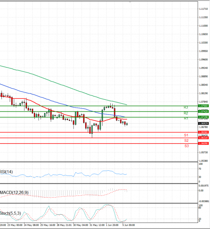Click the Stoch(5,5,3) indicator label
The height and width of the screenshot is (229, 210).
[x=10, y=213]
